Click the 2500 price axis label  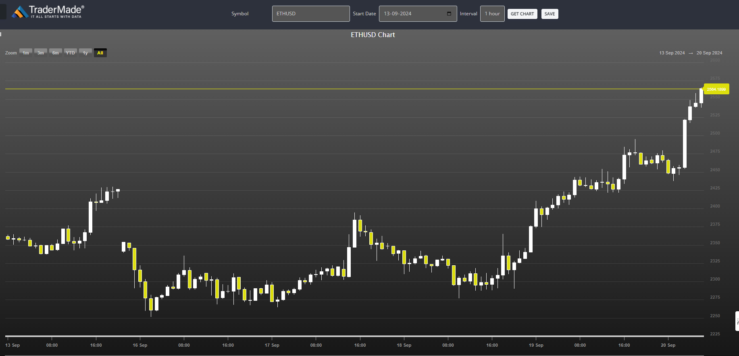point(715,133)
